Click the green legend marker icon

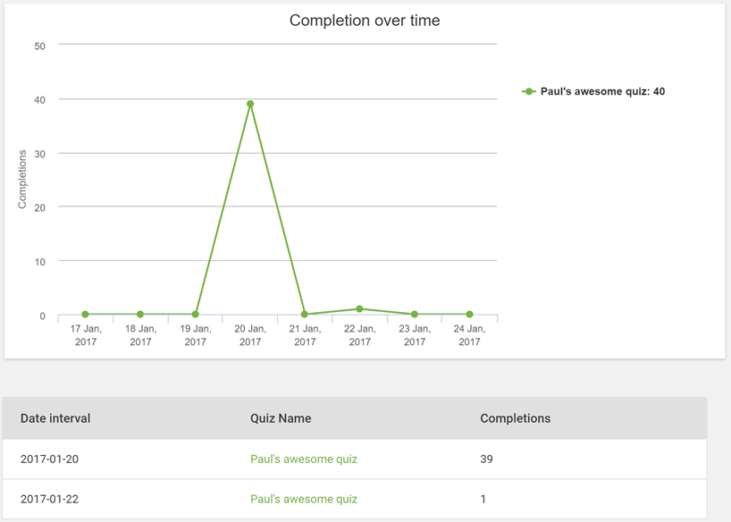(529, 91)
